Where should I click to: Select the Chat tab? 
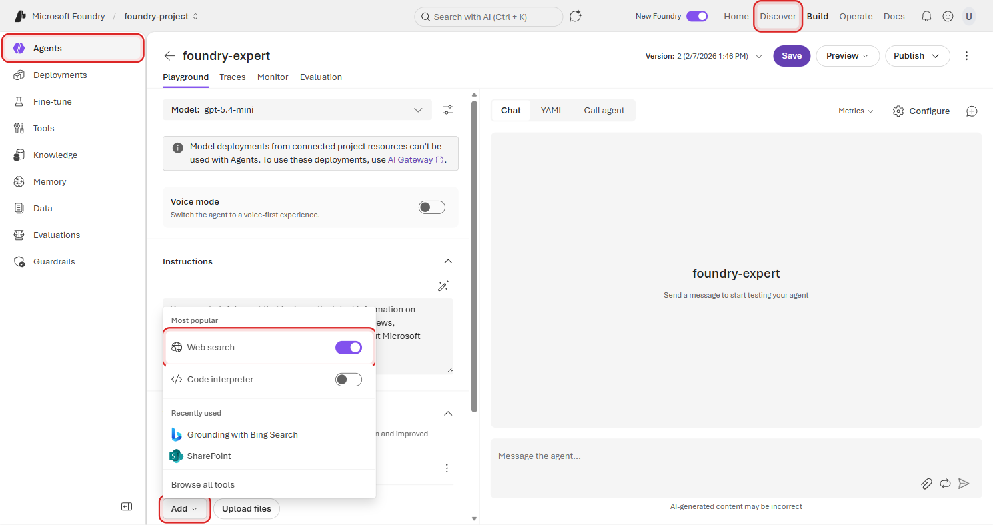[511, 111]
